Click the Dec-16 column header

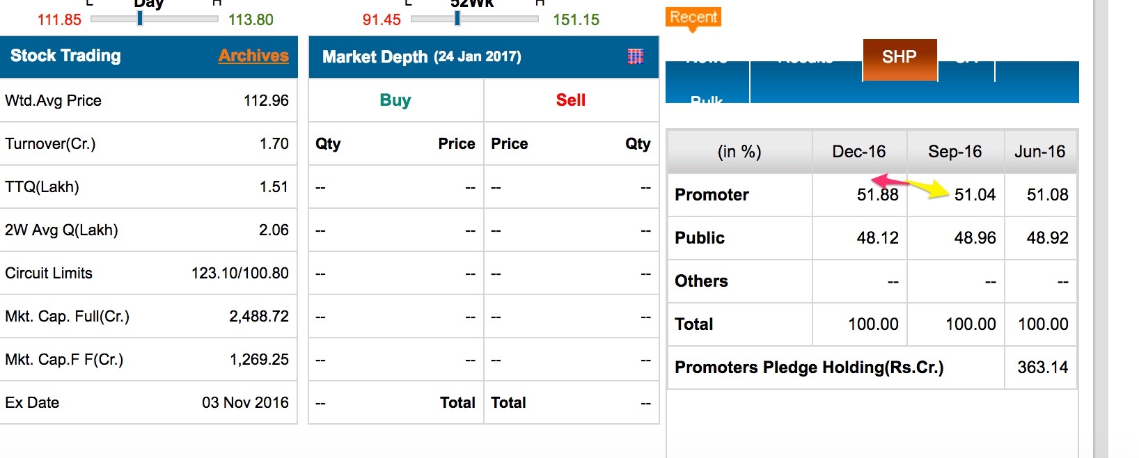[859, 152]
